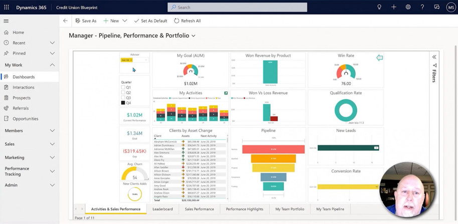The image size is (458, 224).
Task: Collapse the Filters pane double chevron
Action: [x=434, y=57]
